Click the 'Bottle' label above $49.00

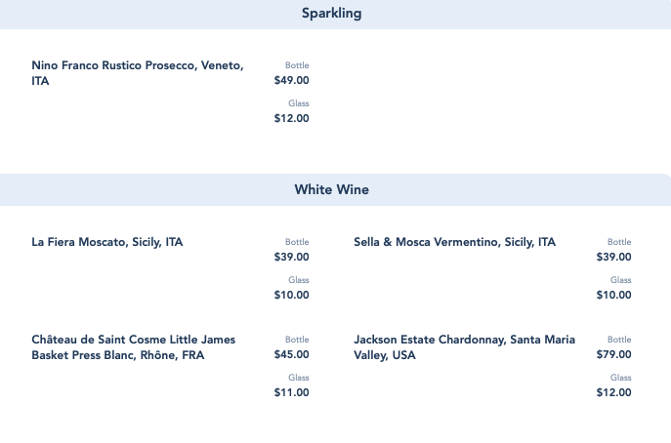tap(297, 65)
